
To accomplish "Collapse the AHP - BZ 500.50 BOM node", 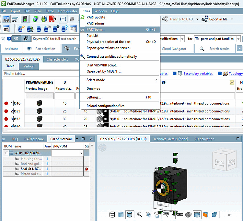I will tap(7, 153).
